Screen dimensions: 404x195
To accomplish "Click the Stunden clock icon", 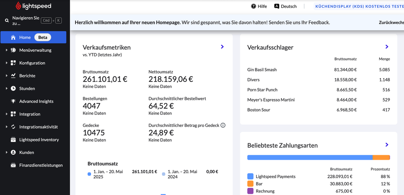I will [x=13, y=89].
